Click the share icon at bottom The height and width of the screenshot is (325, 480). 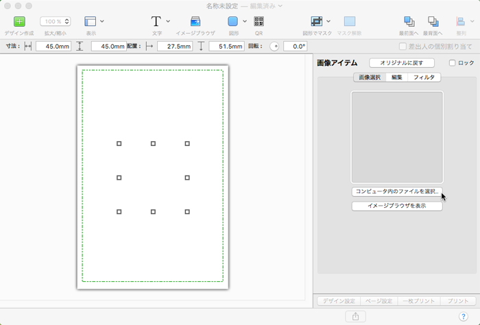355,316
